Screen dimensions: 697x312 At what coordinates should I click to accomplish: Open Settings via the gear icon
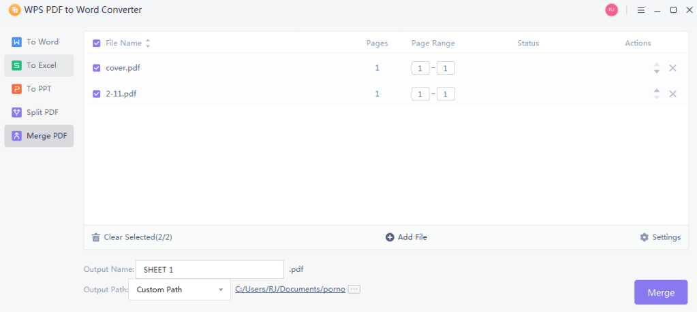644,237
